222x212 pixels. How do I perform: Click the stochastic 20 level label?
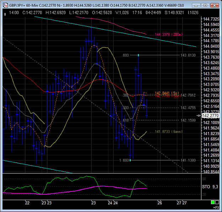pos(204,195)
